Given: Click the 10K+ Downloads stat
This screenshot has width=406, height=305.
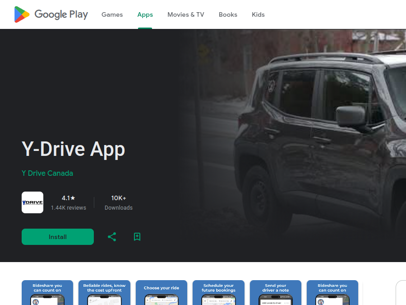Looking at the screenshot, I should coord(119,202).
